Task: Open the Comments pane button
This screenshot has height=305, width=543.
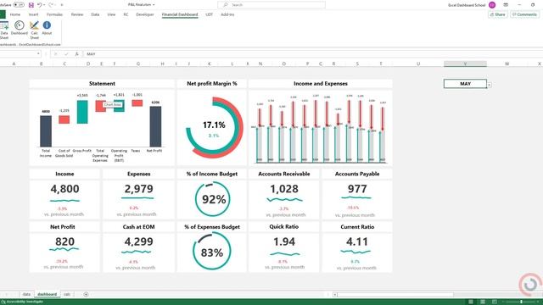Action: [x=524, y=14]
